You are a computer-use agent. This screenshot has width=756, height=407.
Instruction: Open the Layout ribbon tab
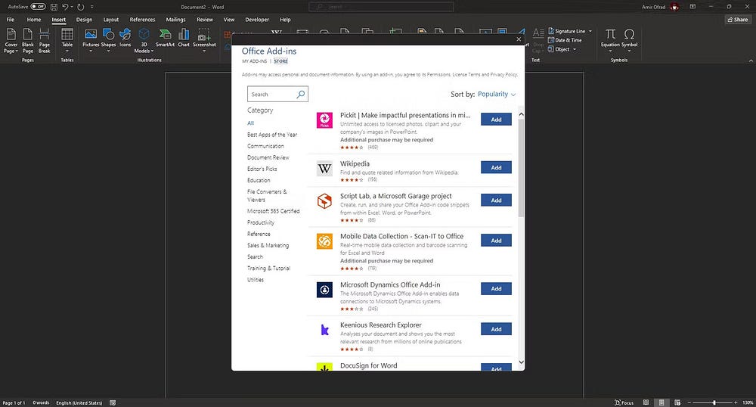(x=111, y=20)
